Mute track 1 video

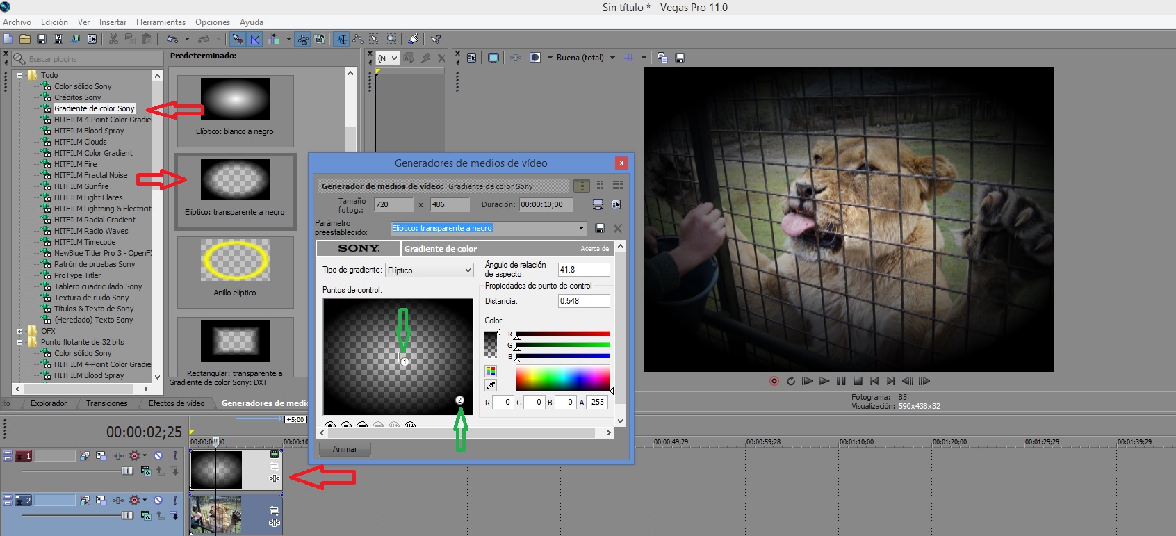click(158, 456)
